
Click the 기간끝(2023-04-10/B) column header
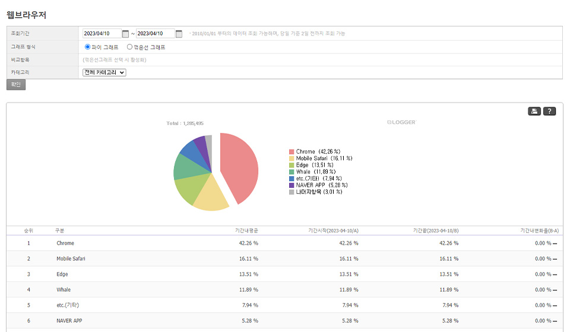(436, 231)
